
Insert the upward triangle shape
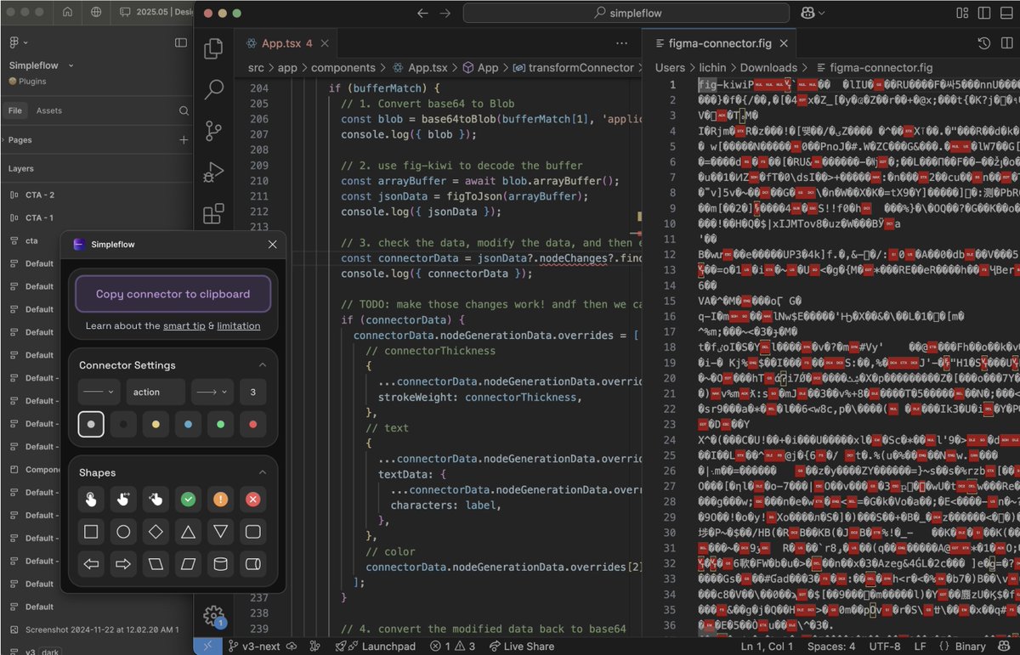click(188, 532)
